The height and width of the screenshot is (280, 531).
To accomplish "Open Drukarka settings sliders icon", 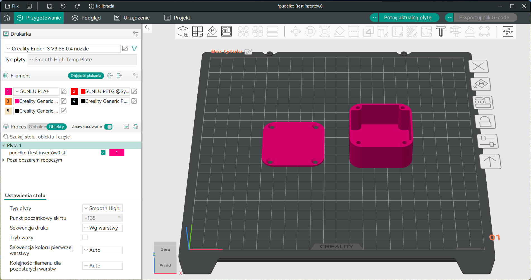I will pos(135,34).
